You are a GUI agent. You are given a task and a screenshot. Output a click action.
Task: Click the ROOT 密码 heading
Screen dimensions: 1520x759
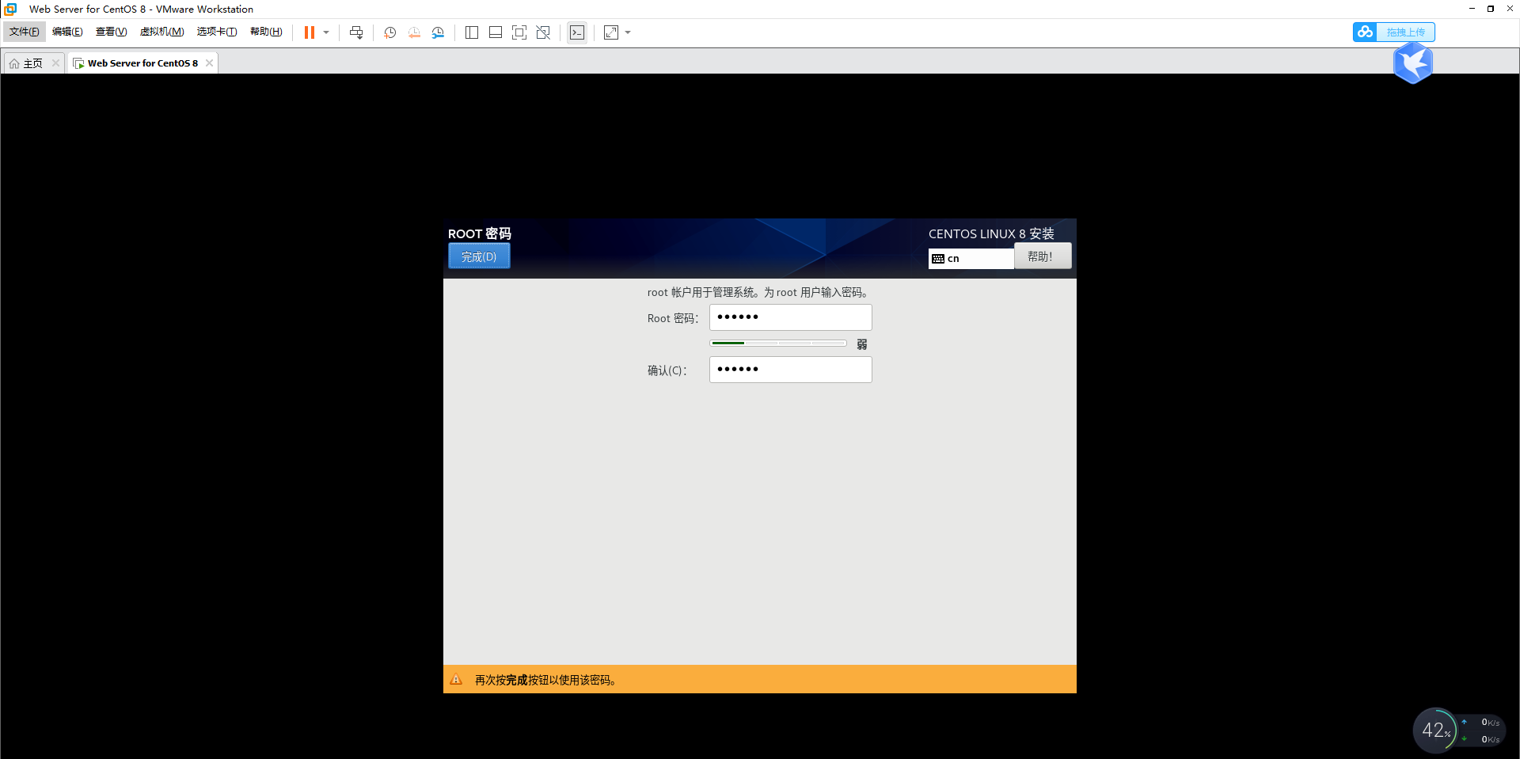pyautogui.click(x=480, y=233)
